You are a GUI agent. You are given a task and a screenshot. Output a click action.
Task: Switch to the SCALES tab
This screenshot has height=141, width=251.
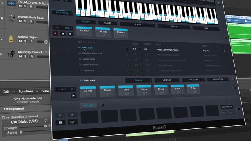pyautogui.click(x=108, y=23)
